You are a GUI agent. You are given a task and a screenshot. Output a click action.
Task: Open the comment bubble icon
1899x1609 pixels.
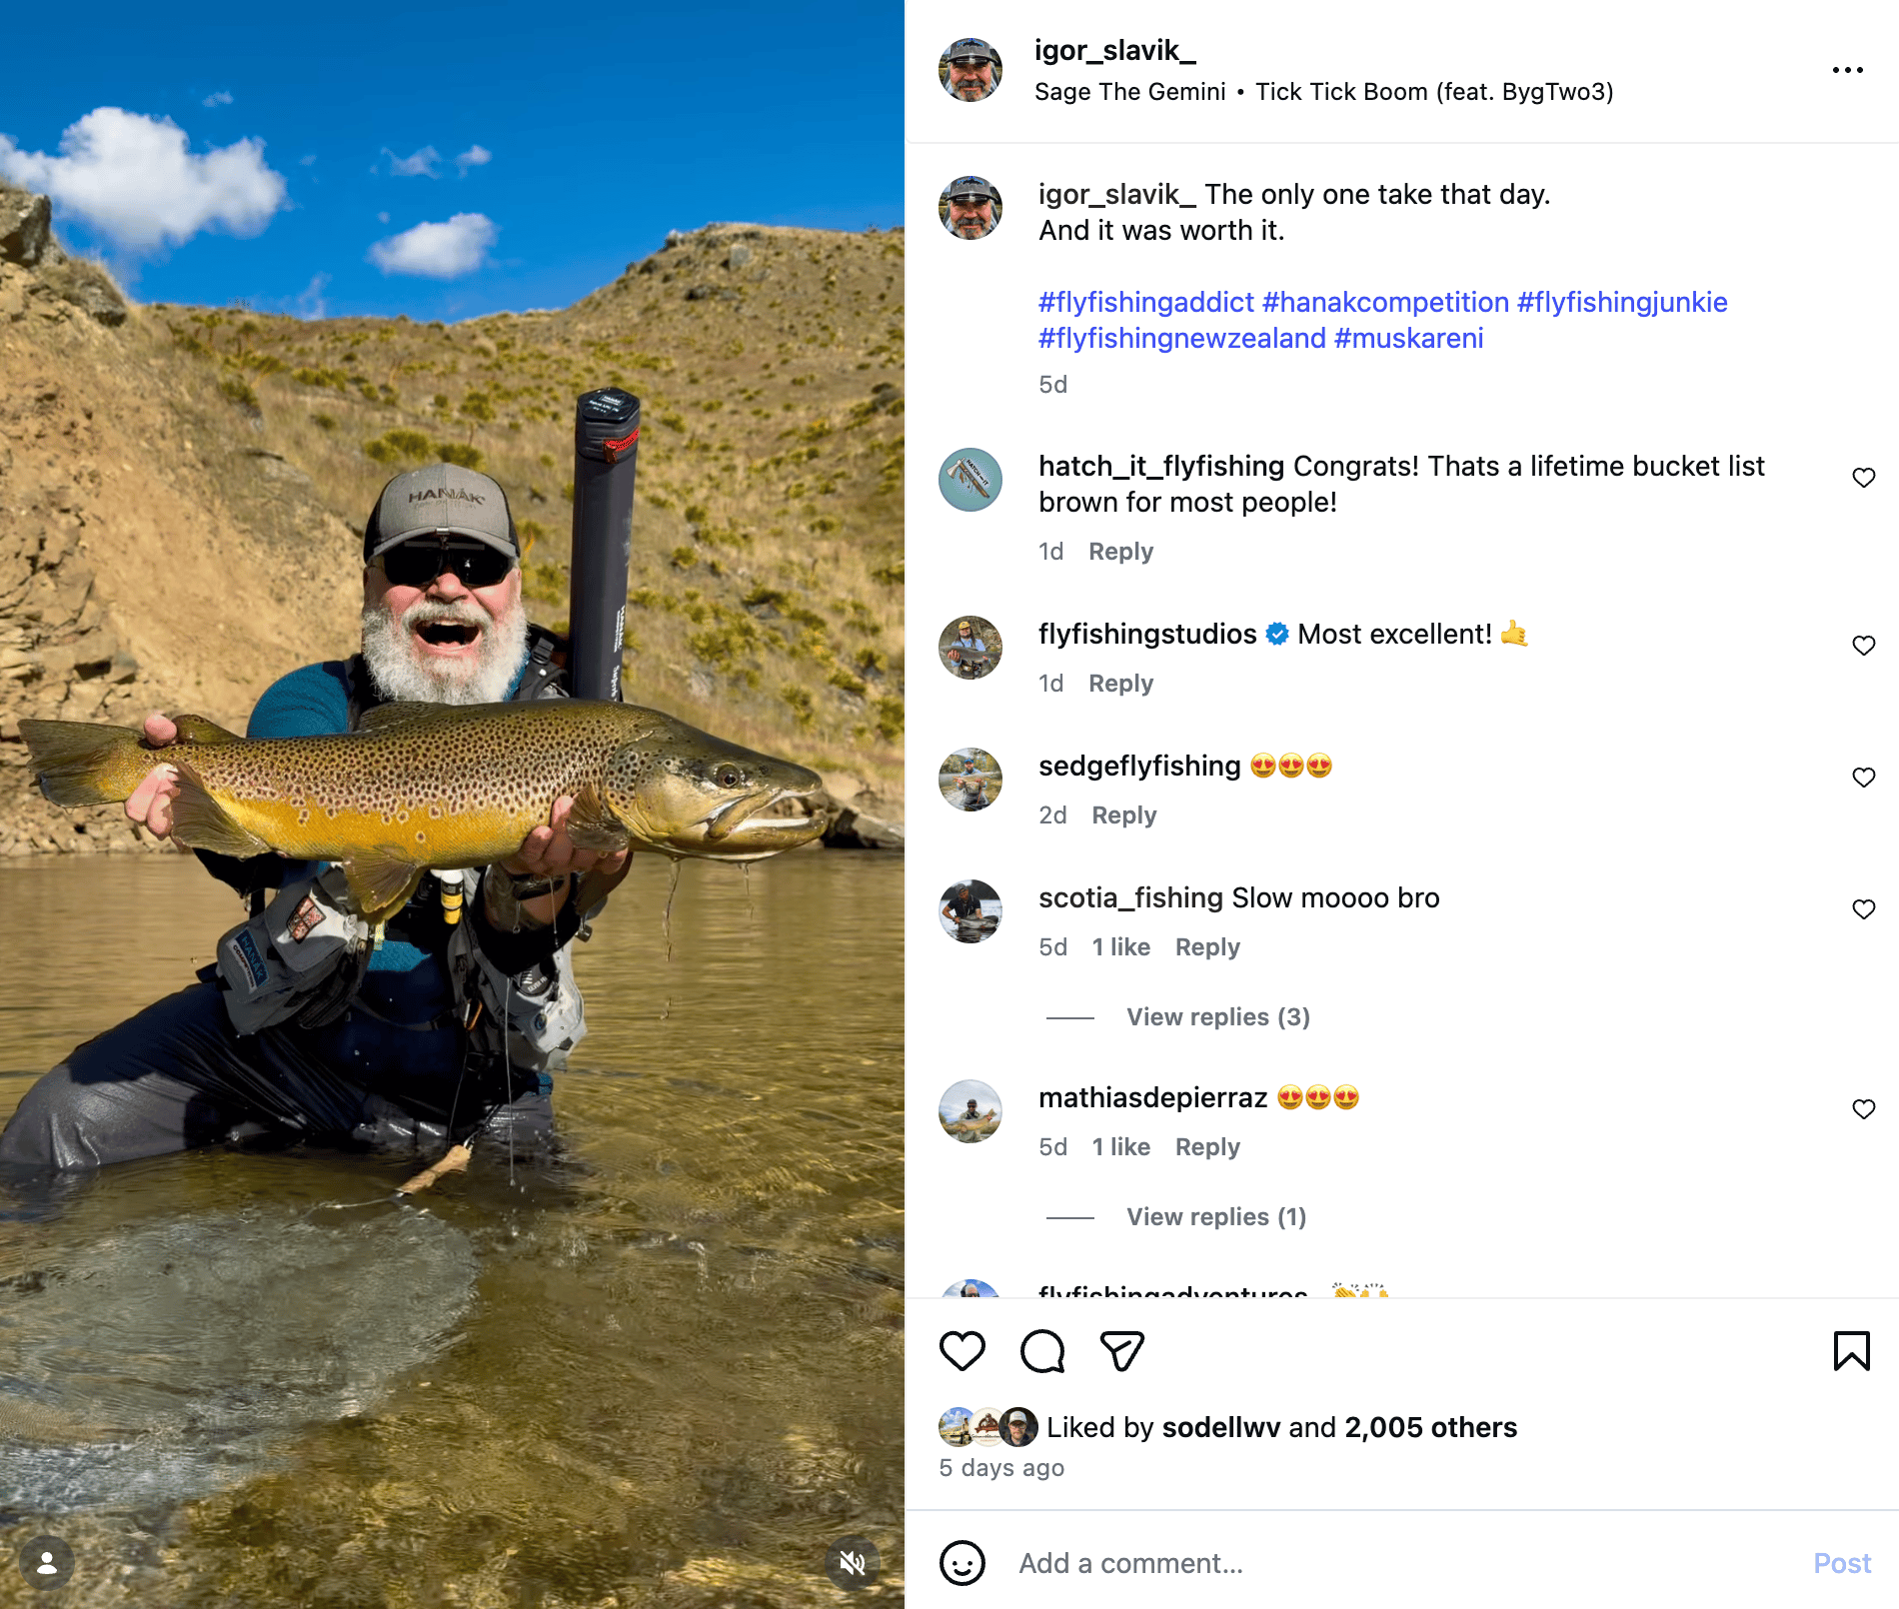point(1042,1351)
